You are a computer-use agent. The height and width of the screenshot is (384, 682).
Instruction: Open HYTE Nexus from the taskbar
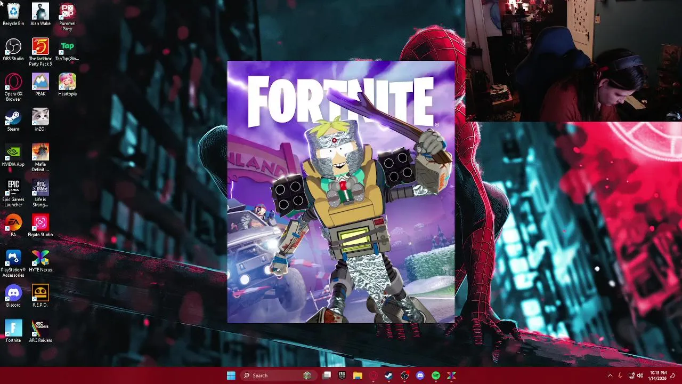coord(451,375)
